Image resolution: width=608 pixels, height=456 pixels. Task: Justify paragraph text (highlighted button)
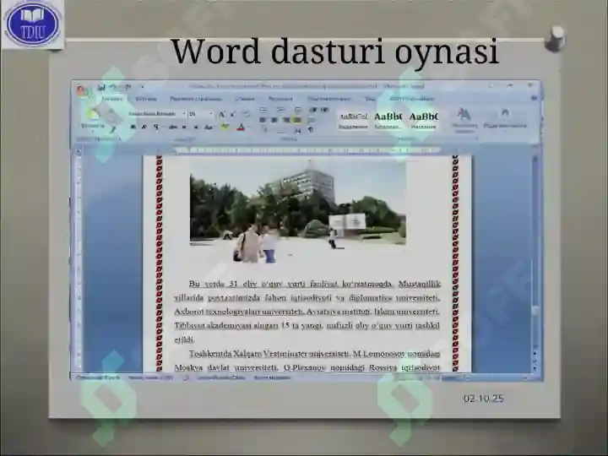297,120
